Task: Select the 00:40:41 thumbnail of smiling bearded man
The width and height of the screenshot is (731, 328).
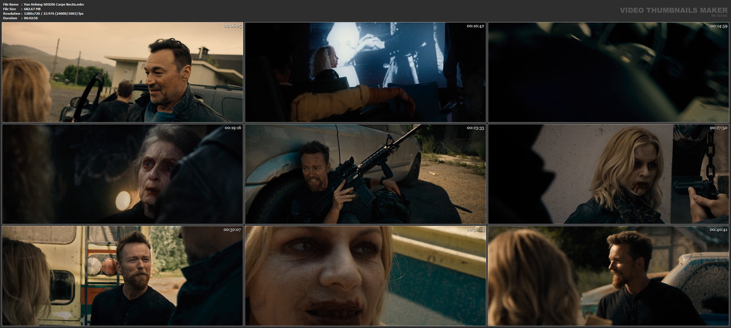Action: pyautogui.click(x=608, y=276)
